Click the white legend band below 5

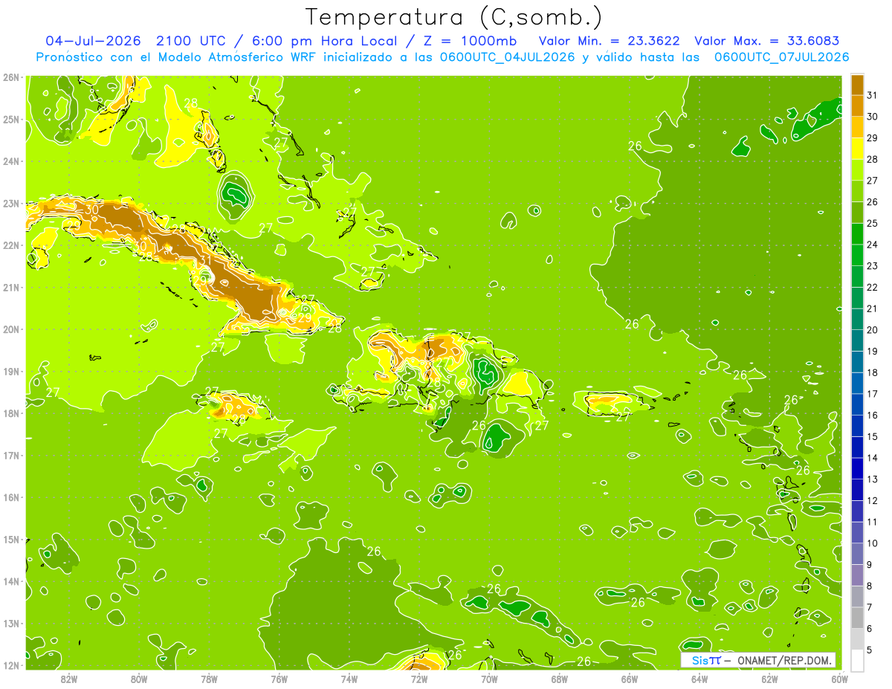click(x=857, y=661)
